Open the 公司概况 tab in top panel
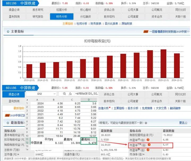 coord(157,10)
